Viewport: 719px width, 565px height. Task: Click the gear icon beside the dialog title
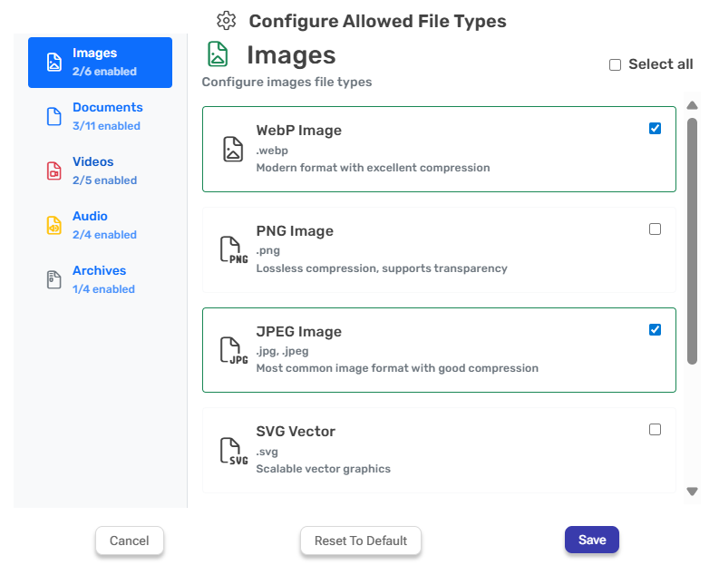(227, 21)
